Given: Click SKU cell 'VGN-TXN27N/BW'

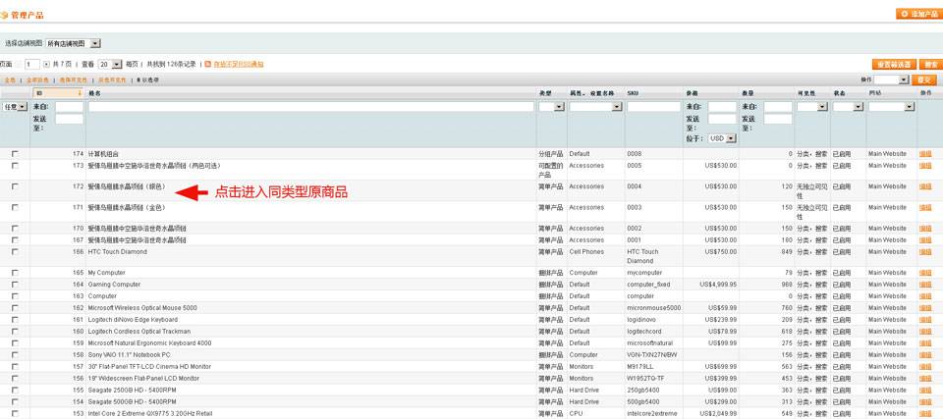Looking at the screenshot, I should (652, 354).
